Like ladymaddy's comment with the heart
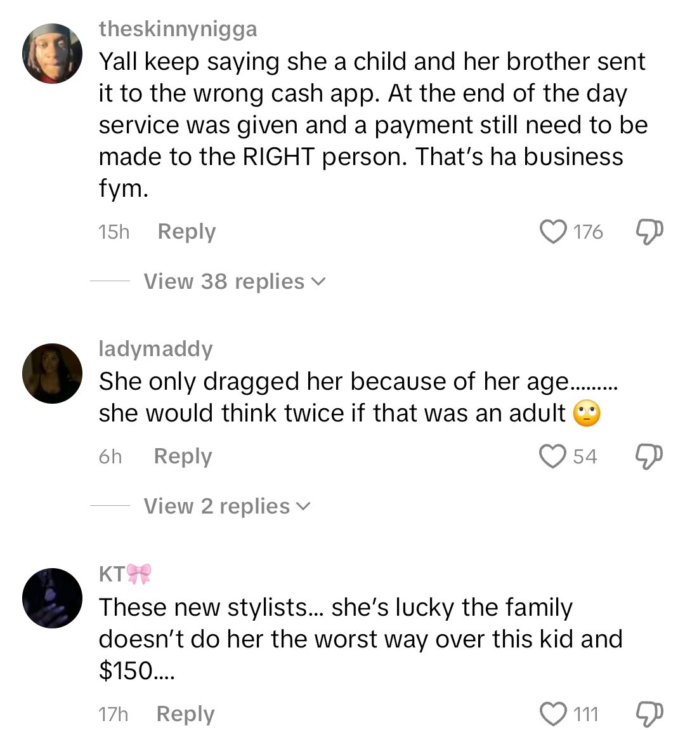This screenshot has height=730, width=685. (552, 456)
